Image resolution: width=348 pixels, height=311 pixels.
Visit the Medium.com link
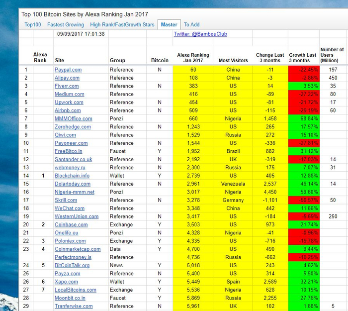pyautogui.click(x=70, y=94)
